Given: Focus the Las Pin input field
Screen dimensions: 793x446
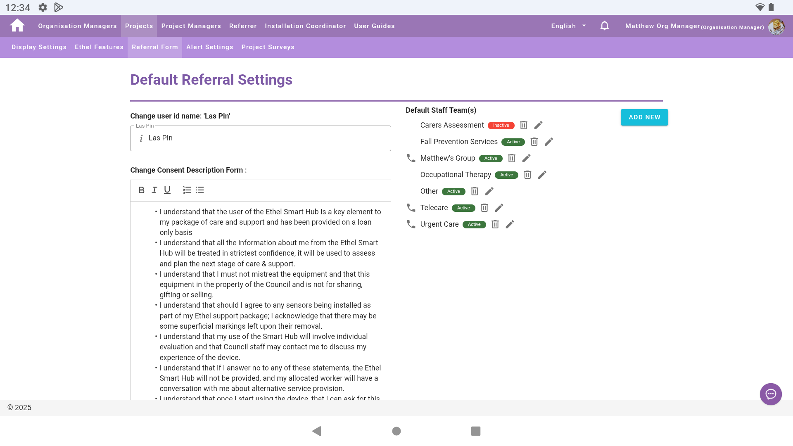Looking at the screenshot, I should pos(261,138).
